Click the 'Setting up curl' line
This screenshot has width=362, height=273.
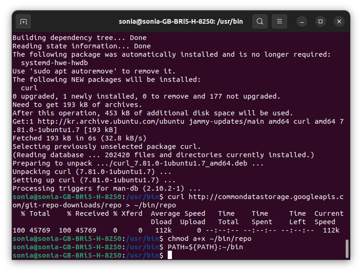94,180
